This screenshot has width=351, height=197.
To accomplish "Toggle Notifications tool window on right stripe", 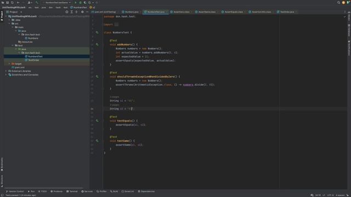I will point(349,48).
